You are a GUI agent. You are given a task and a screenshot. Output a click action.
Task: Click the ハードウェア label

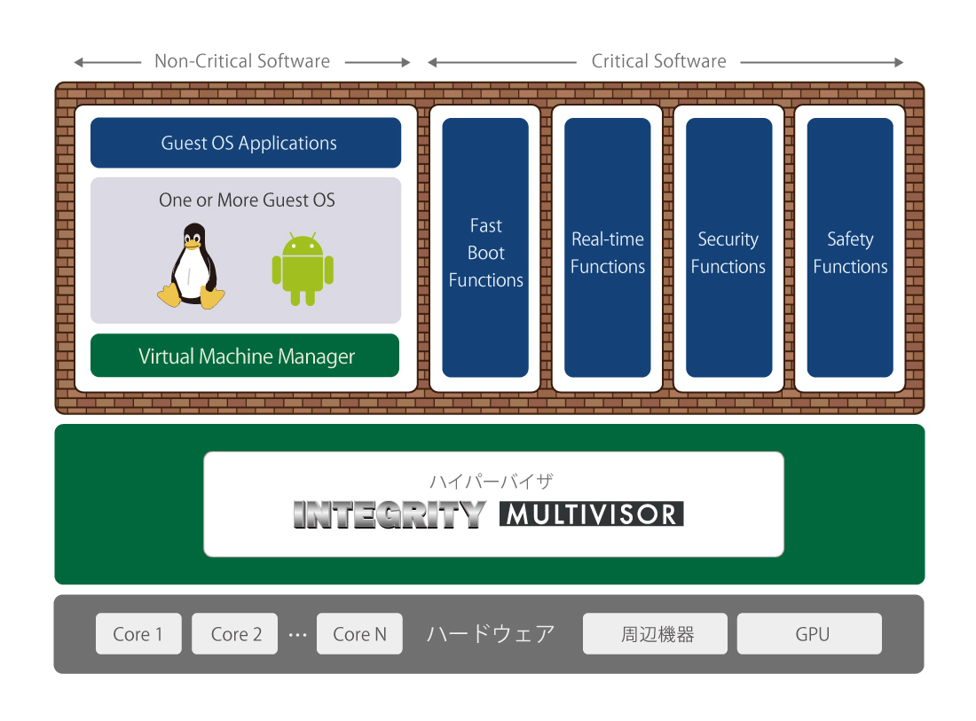pyautogui.click(x=491, y=634)
